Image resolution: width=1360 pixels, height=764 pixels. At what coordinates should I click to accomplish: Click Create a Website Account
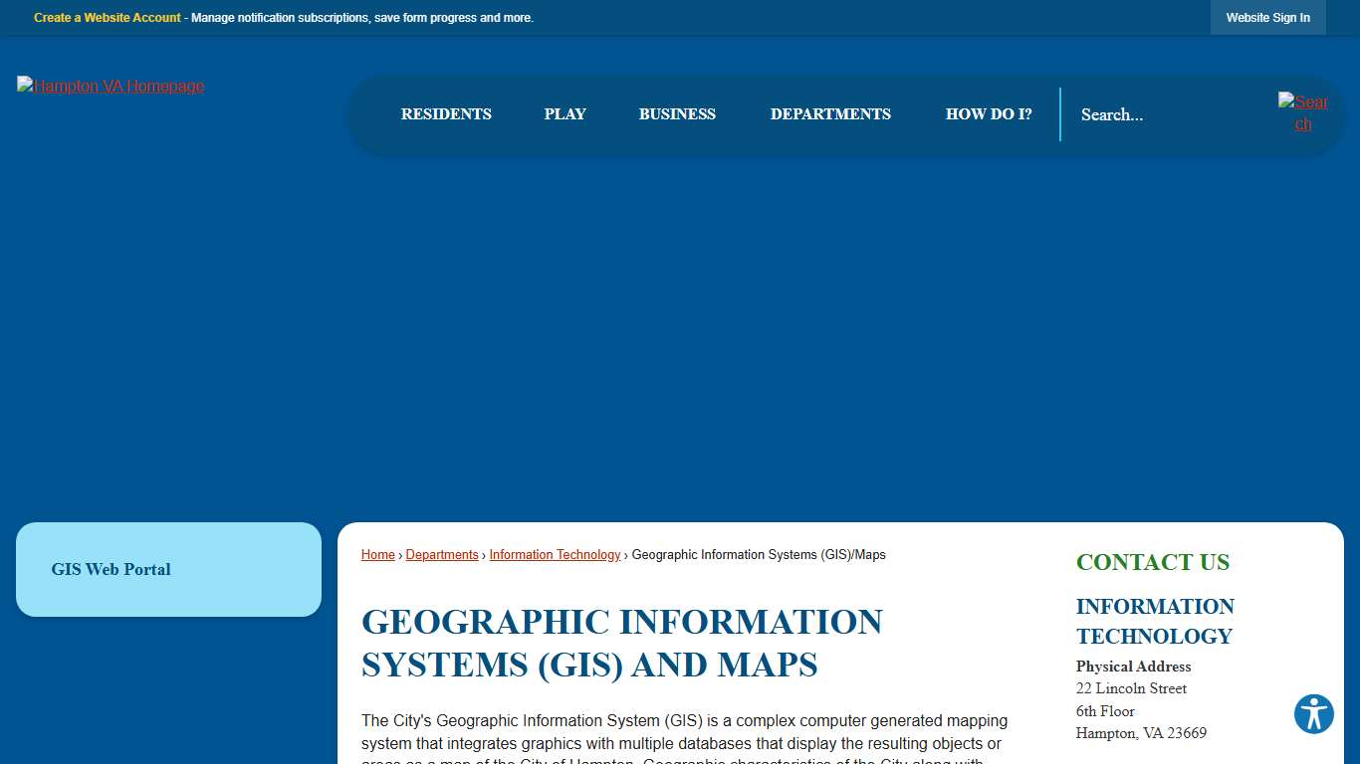click(107, 17)
